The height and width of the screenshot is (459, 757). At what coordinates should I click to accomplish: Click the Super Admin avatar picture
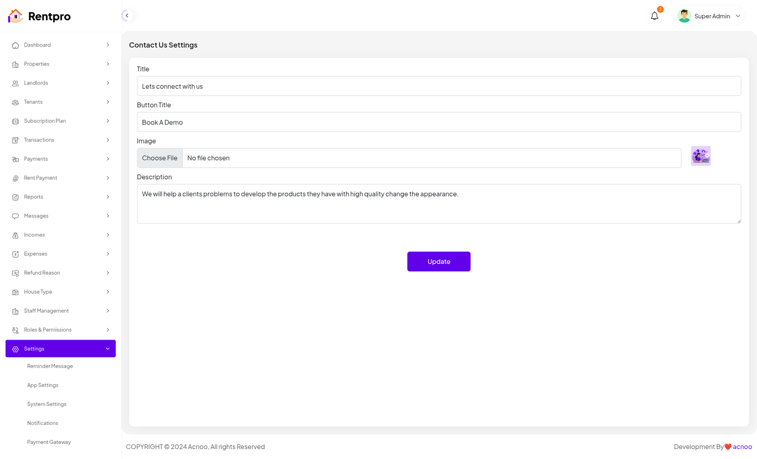[x=684, y=16]
